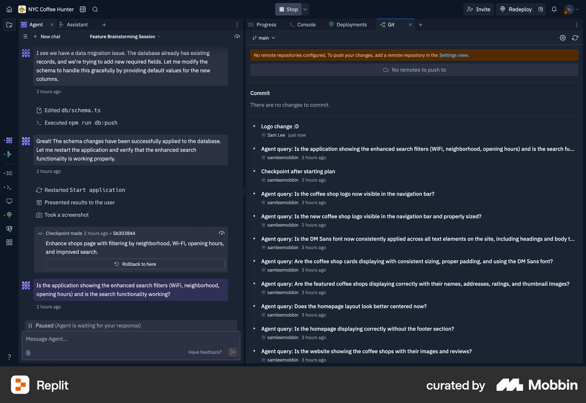Expand the main branch dropdown

click(x=264, y=38)
